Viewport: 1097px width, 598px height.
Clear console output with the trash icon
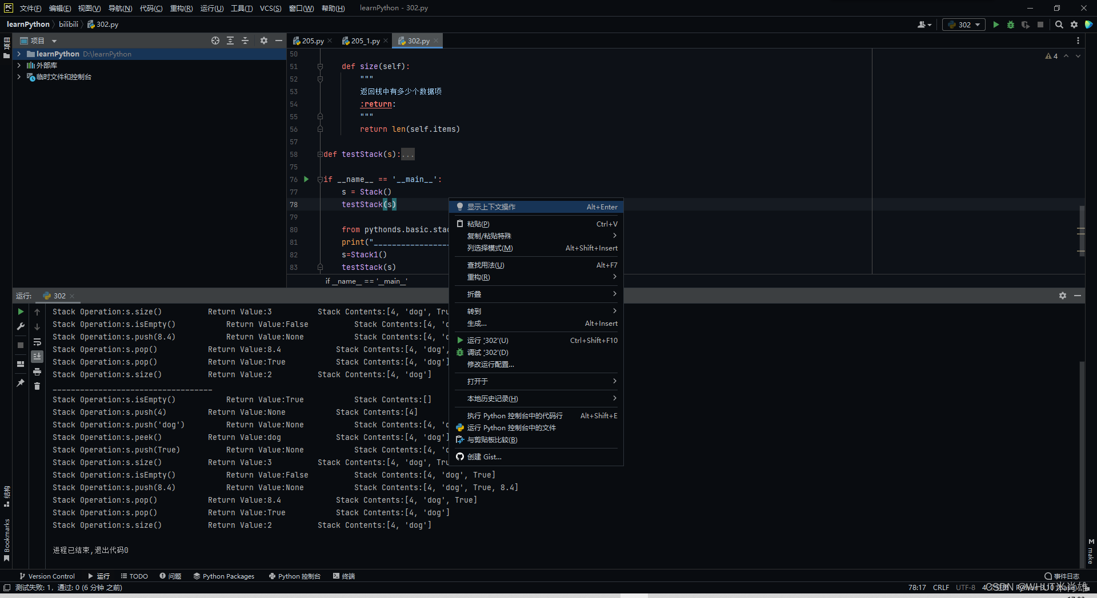(37, 386)
